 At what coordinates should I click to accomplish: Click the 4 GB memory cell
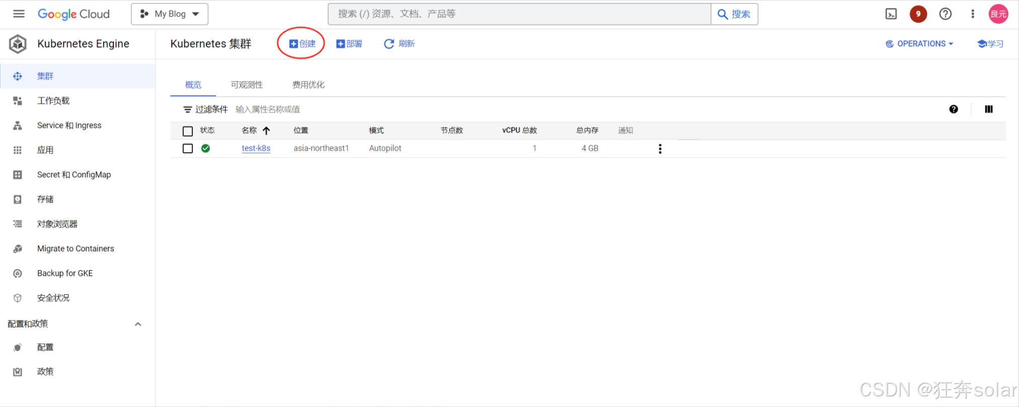[x=590, y=148]
